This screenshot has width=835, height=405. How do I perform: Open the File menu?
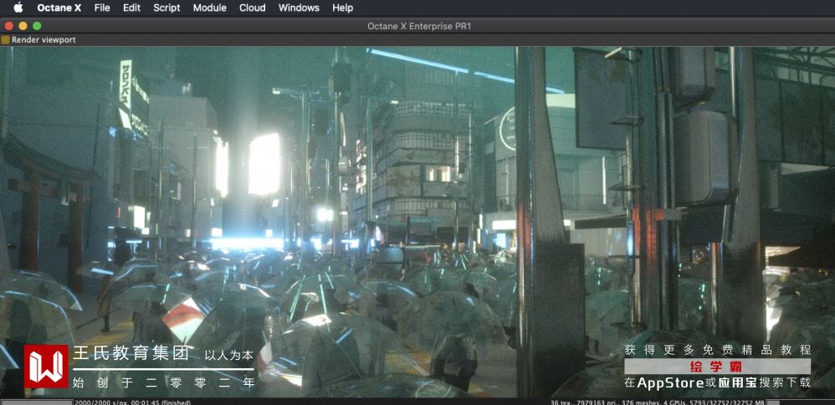(102, 8)
